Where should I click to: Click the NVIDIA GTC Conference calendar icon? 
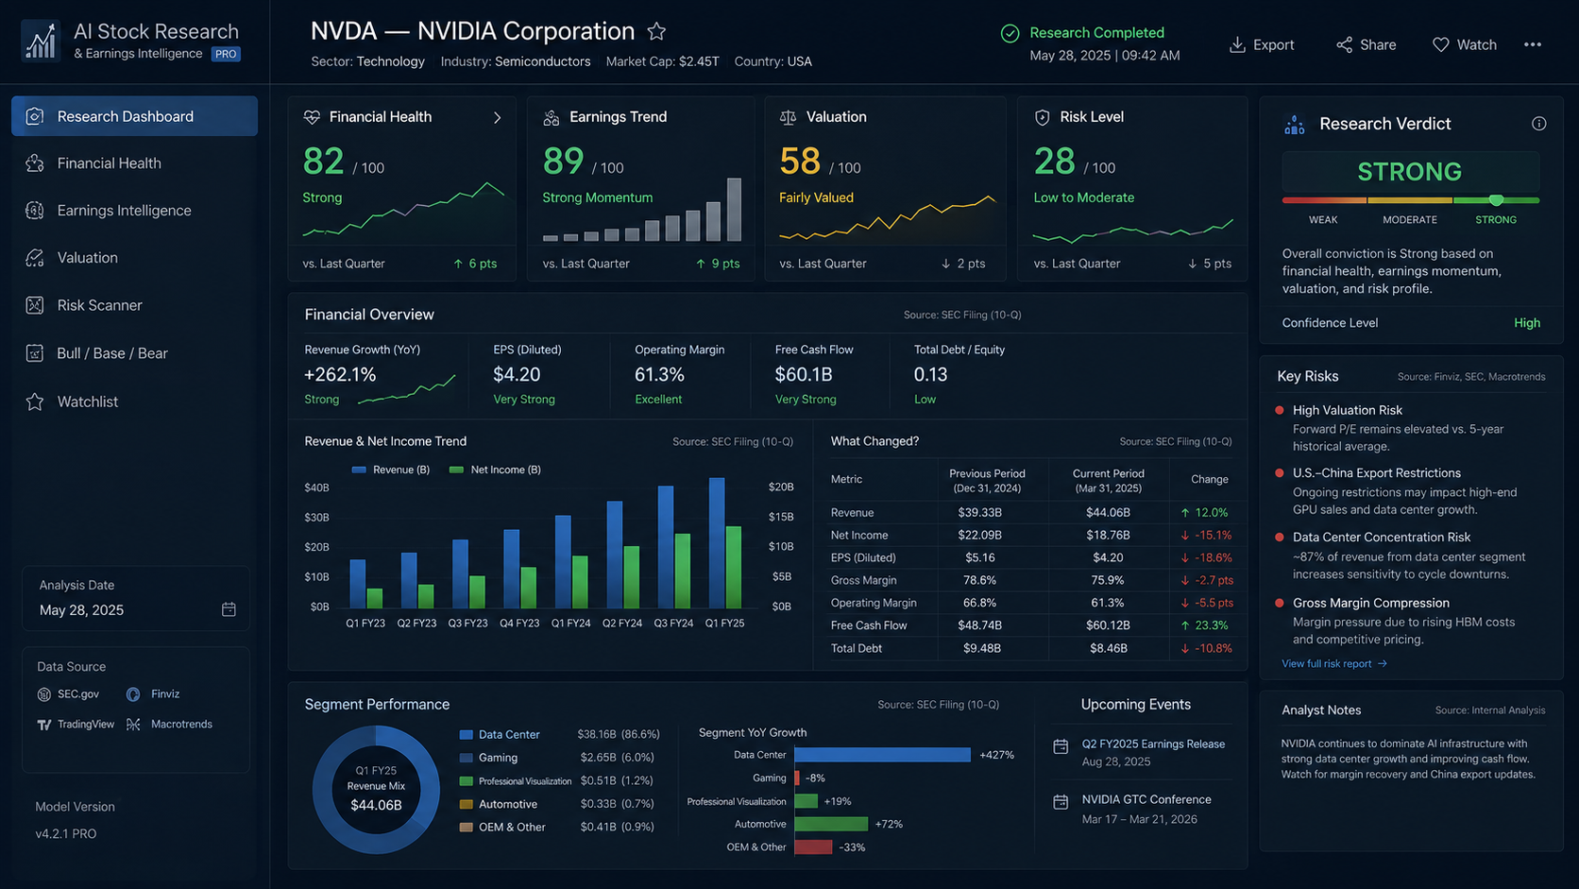click(x=1061, y=802)
